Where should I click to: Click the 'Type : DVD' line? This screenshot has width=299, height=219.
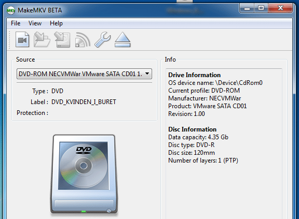pos(48,91)
